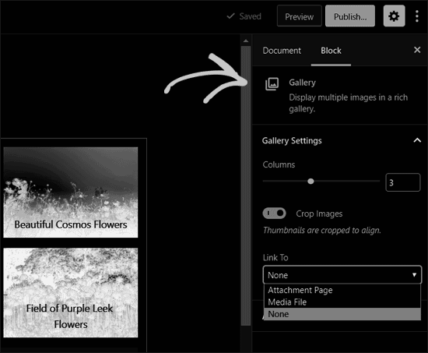Click the settings gear icon
The image size is (428, 353).
click(394, 16)
